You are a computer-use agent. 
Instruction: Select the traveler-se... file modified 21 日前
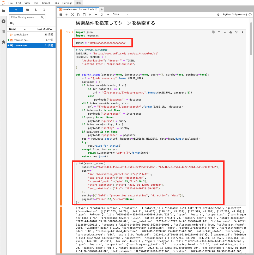tap(31, 46)
